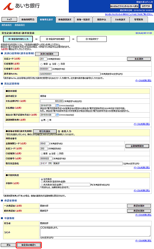Focus the 請求者Ref.No. input field

coord(70,74)
